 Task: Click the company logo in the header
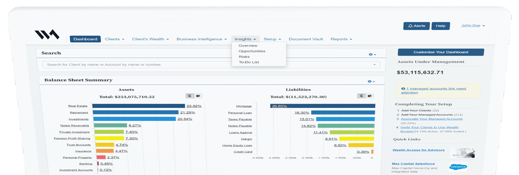point(47,34)
